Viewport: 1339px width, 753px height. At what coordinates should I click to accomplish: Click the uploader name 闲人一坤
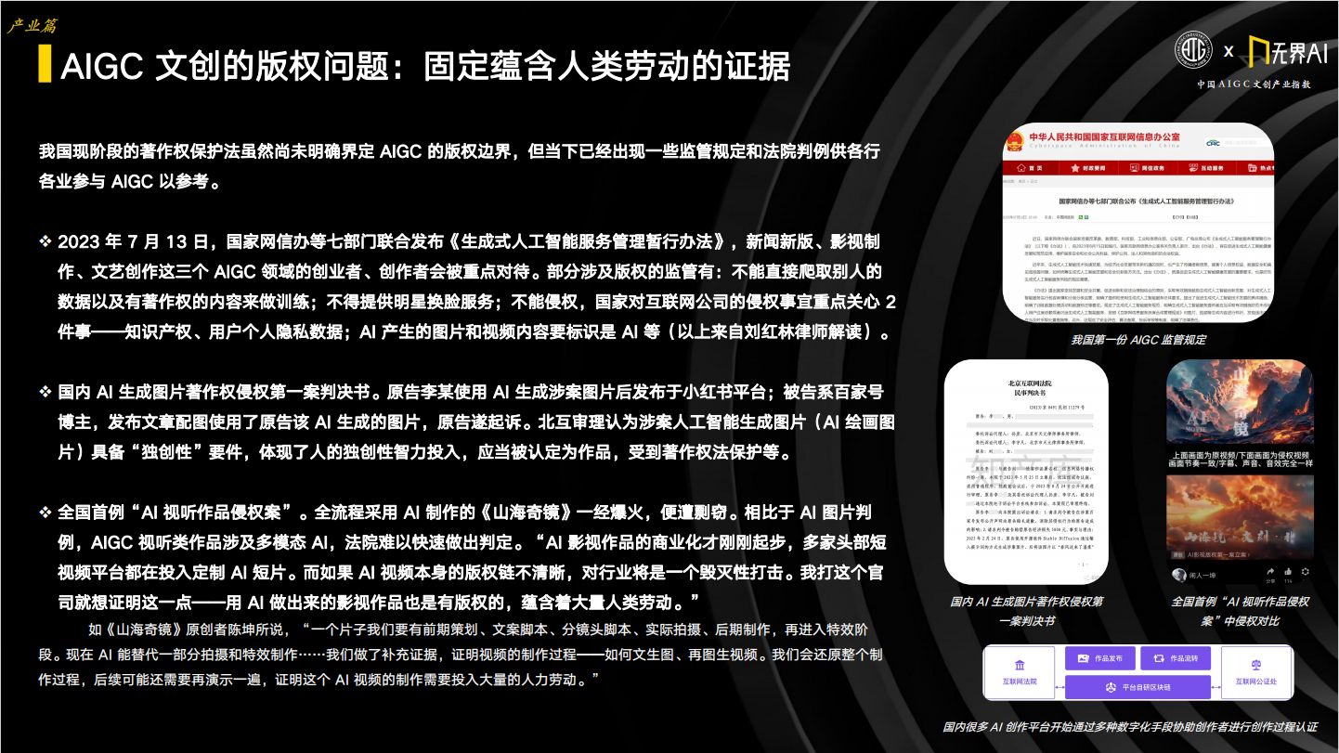1202,576
